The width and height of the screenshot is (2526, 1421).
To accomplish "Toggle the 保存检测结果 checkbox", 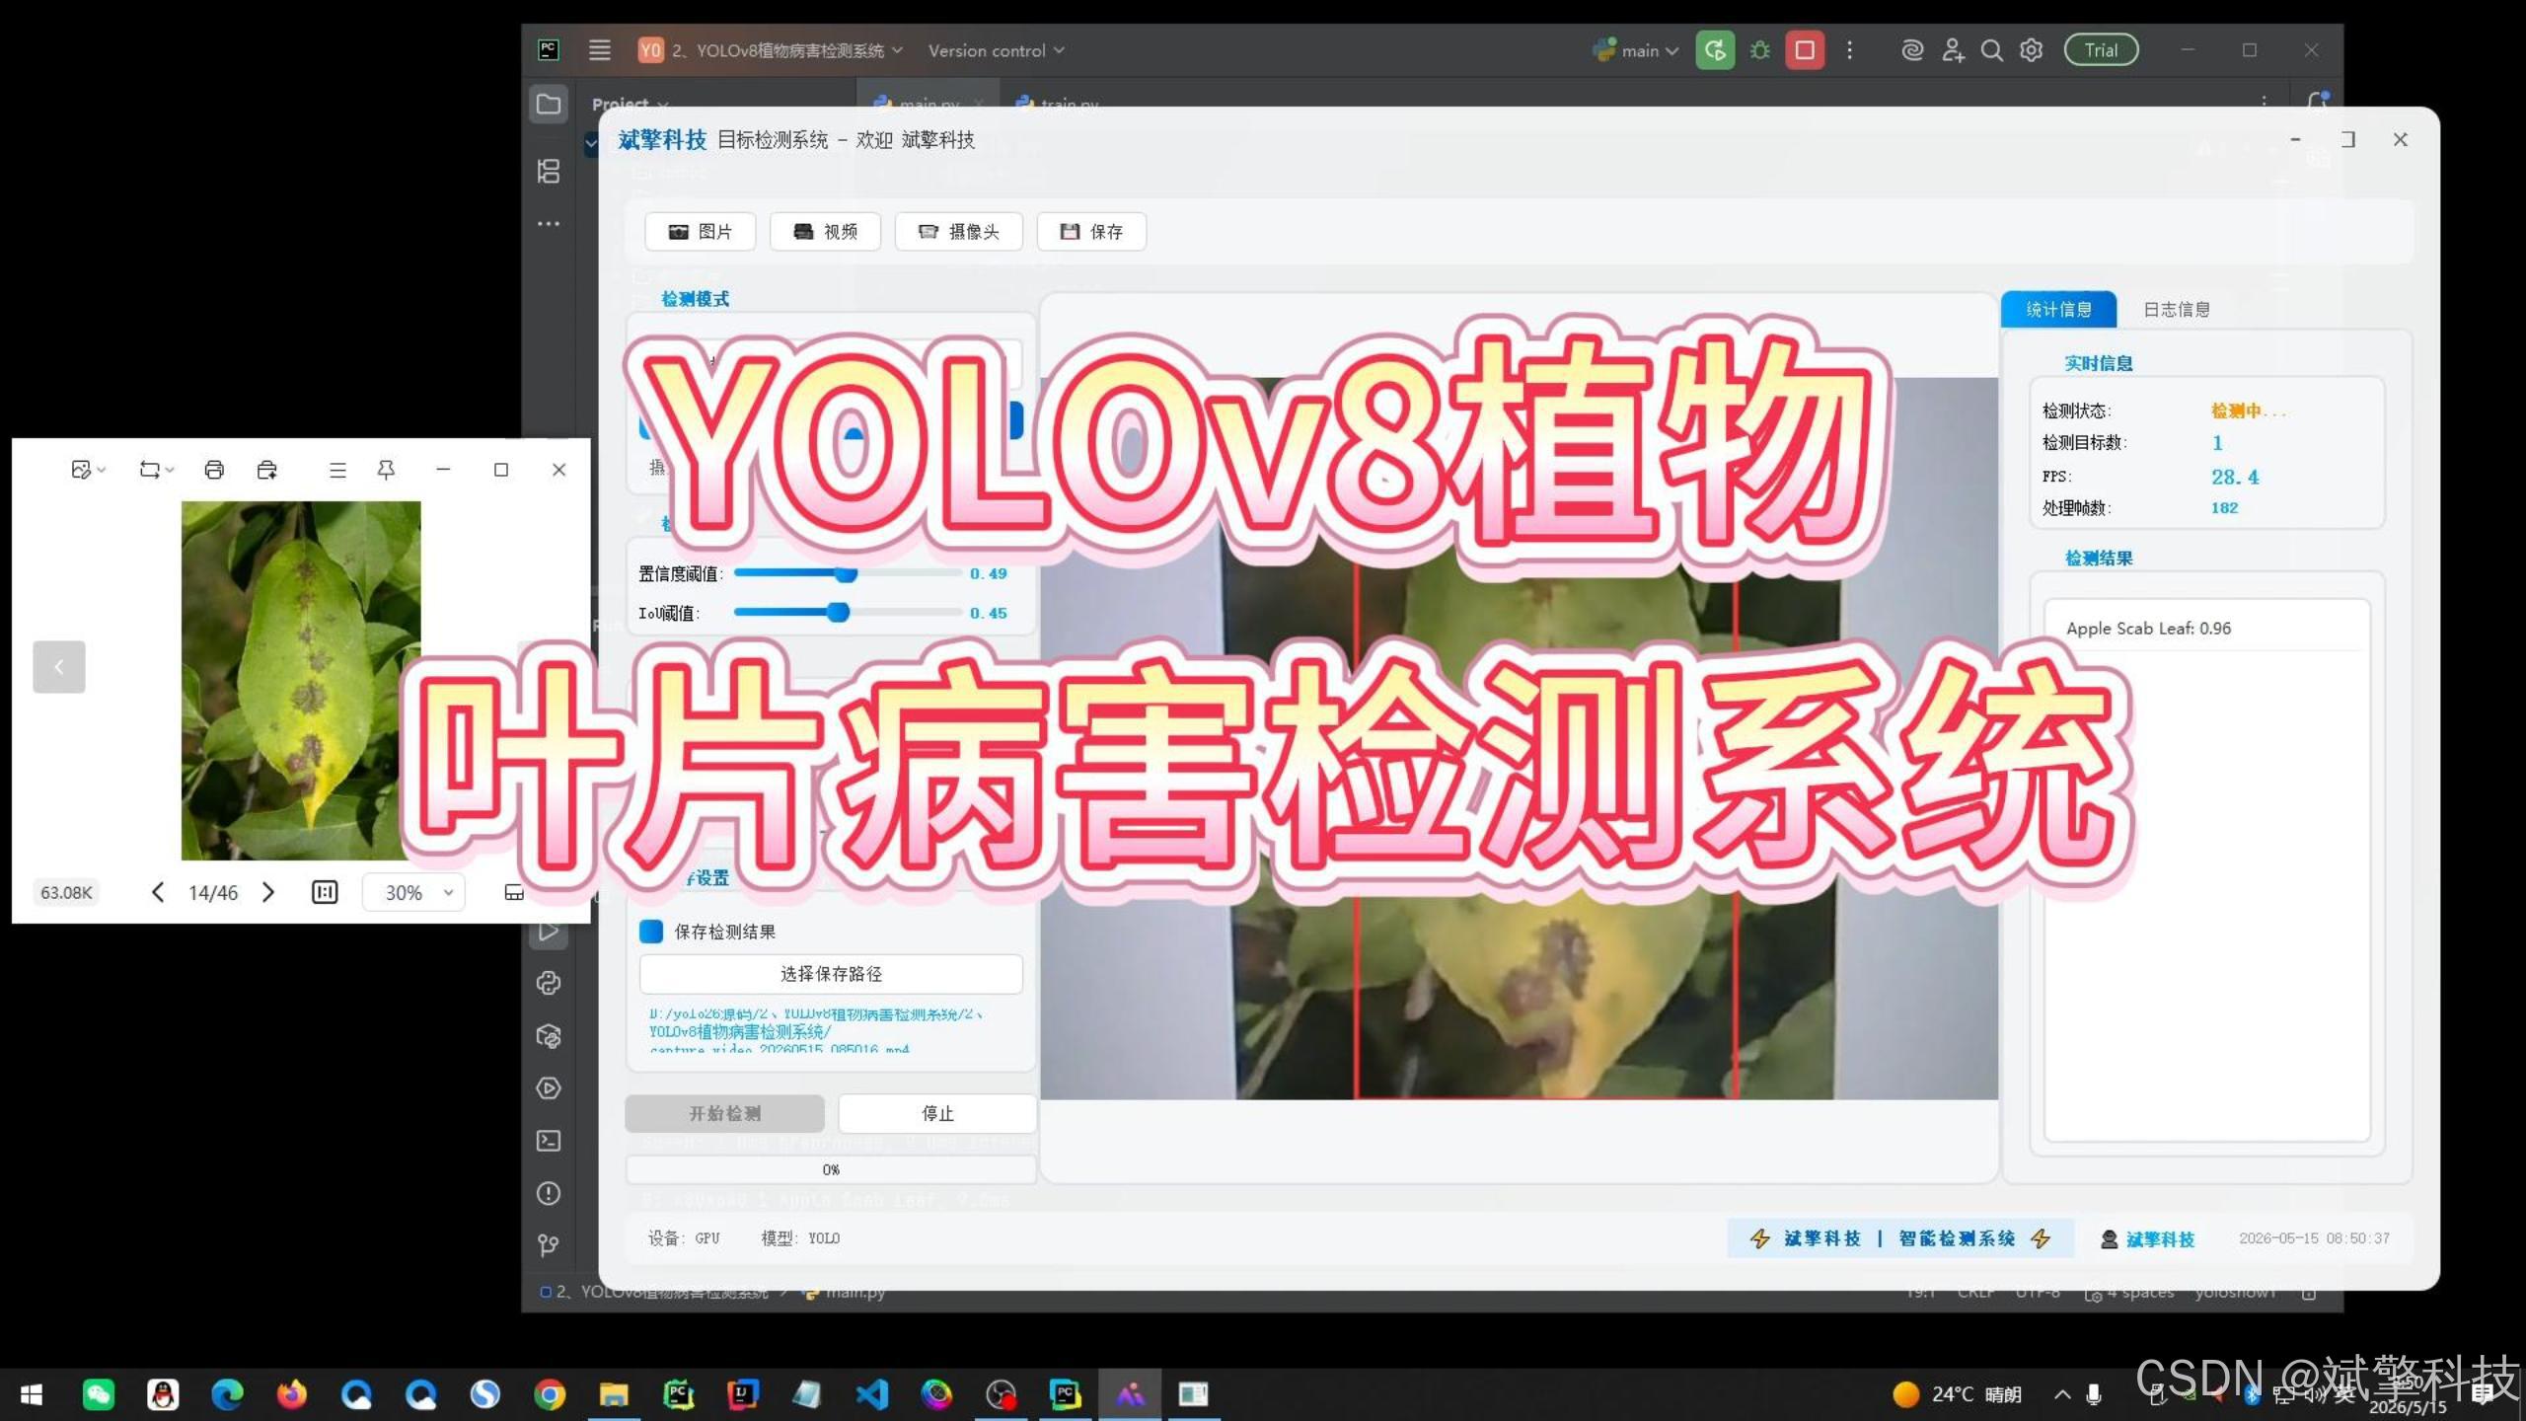I will 651,932.
